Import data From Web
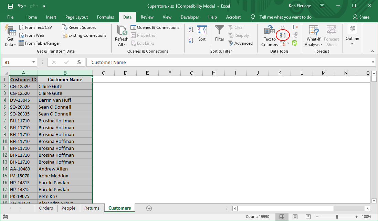 [32, 35]
